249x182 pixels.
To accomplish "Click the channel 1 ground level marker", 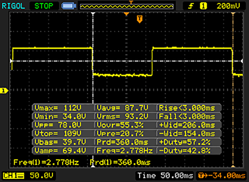I will click(x=4, y=91).
